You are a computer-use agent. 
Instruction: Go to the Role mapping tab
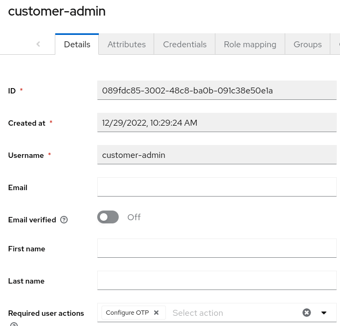pyautogui.click(x=250, y=44)
